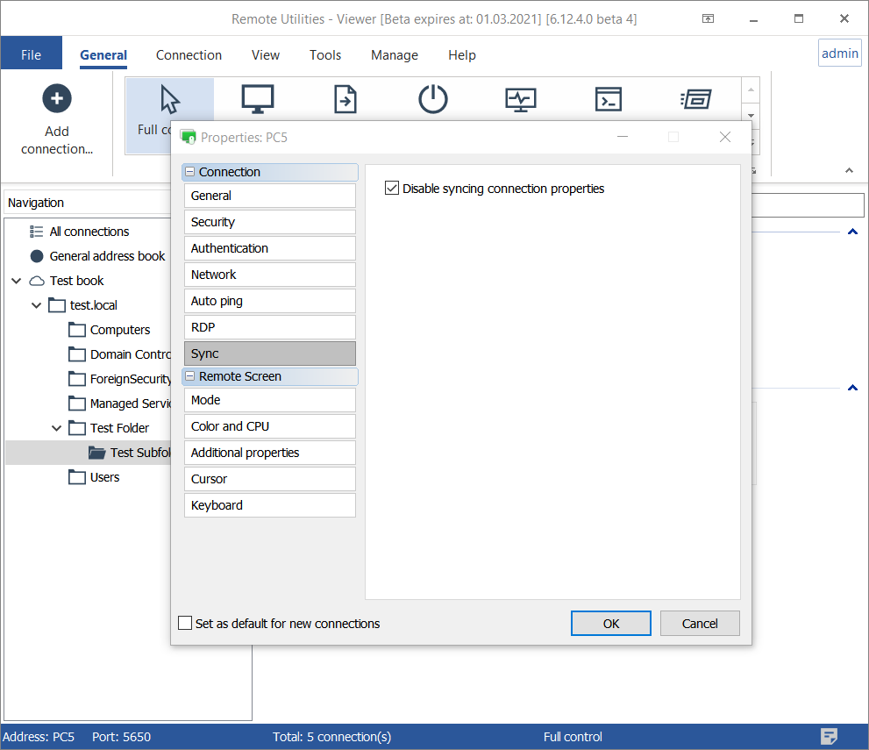The width and height of the screenshot is (869, 750).
Task: Collapse the lower right panel section chevron
Action: coord(853,388)
